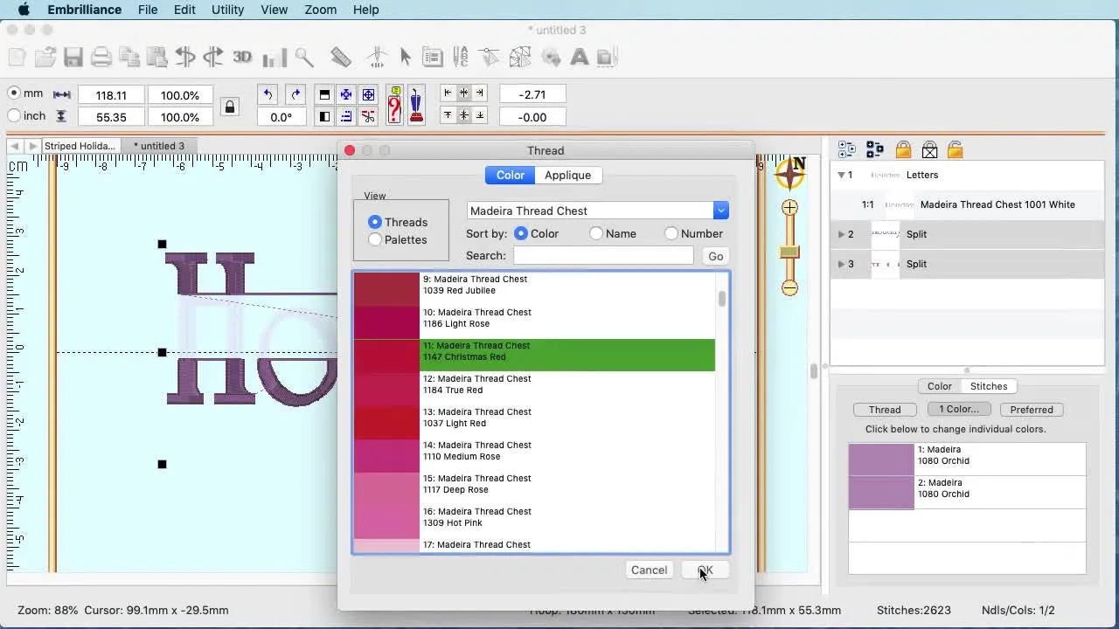Image resolution: width=1119 pixels, height=629 pixels.
Task: Expand object 2 Split in tree
Action: (x=841, y=234)
